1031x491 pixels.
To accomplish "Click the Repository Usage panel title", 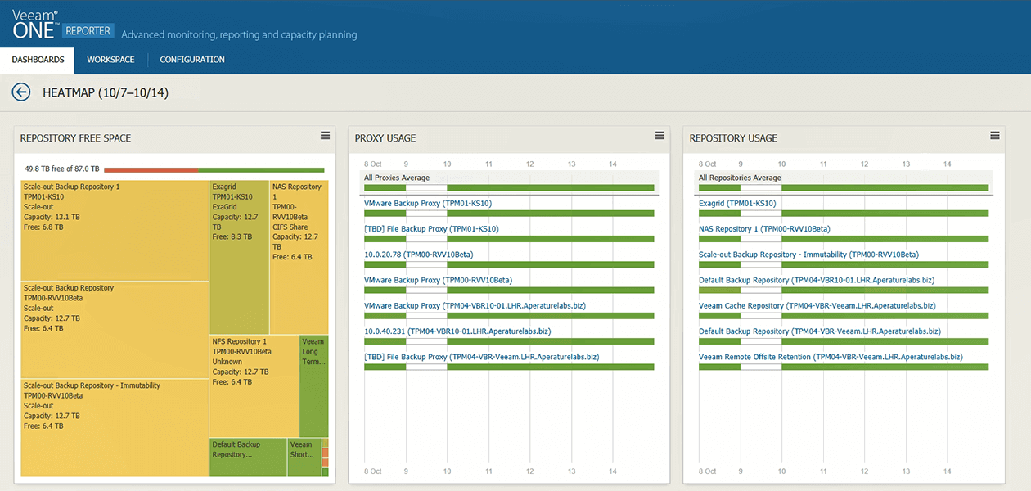I will click(x=733, y=138).
